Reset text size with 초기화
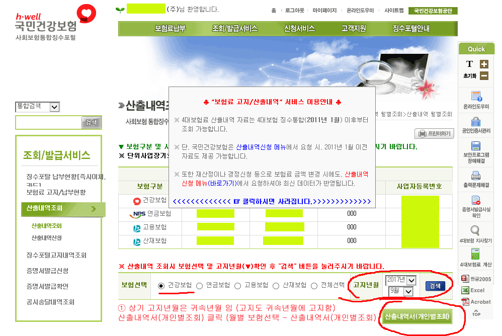 (x=470, y=76)
